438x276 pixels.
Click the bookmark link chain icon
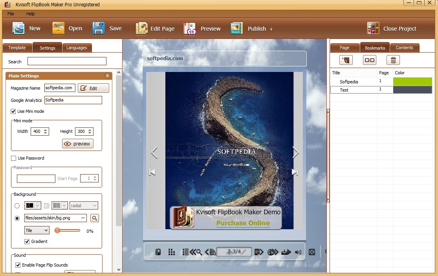pyautogui.click(x=369, y=60)
